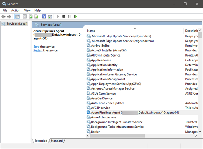Click the Export List toolbar icon

pyautogui.click(x=36, y=17)
